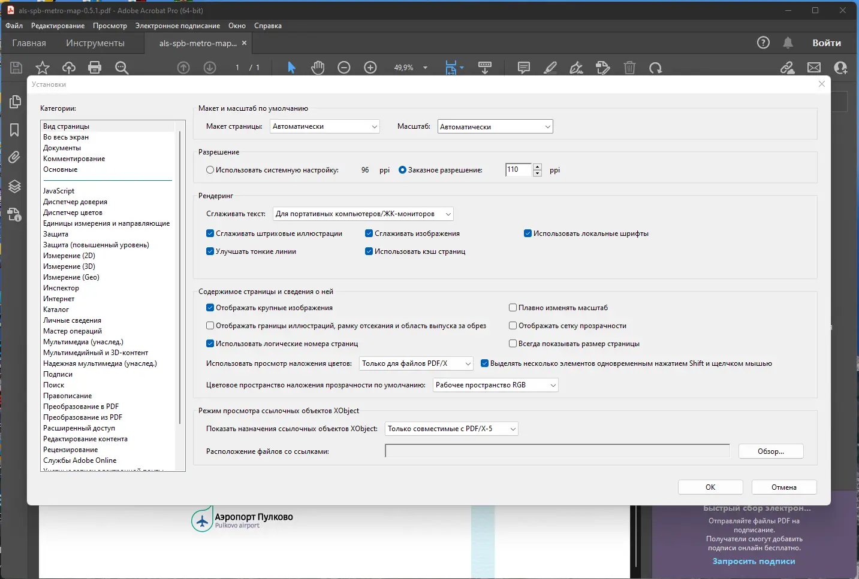Click the 'Запросить подписи' link
The image size is (859, 579).
click(754, 561)
